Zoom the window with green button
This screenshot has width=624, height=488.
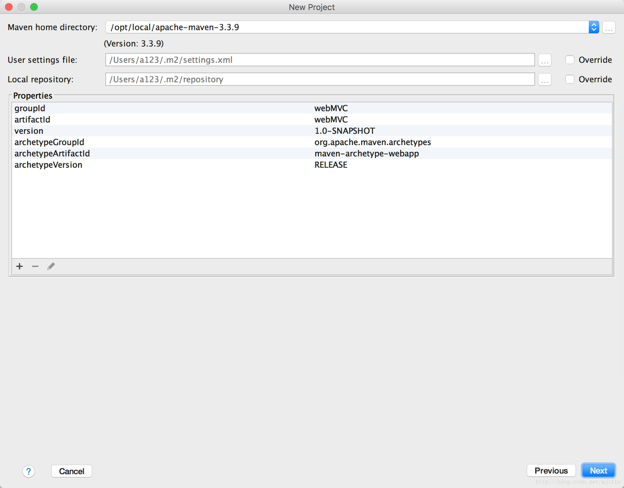34,7
